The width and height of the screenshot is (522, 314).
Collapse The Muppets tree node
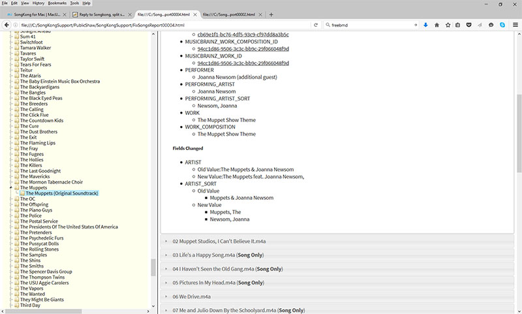(x=10, y=188)
